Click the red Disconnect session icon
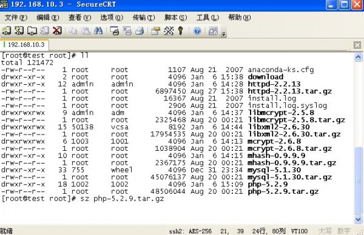This screenshot has width=364, height=235. click(x=57, y=31)
